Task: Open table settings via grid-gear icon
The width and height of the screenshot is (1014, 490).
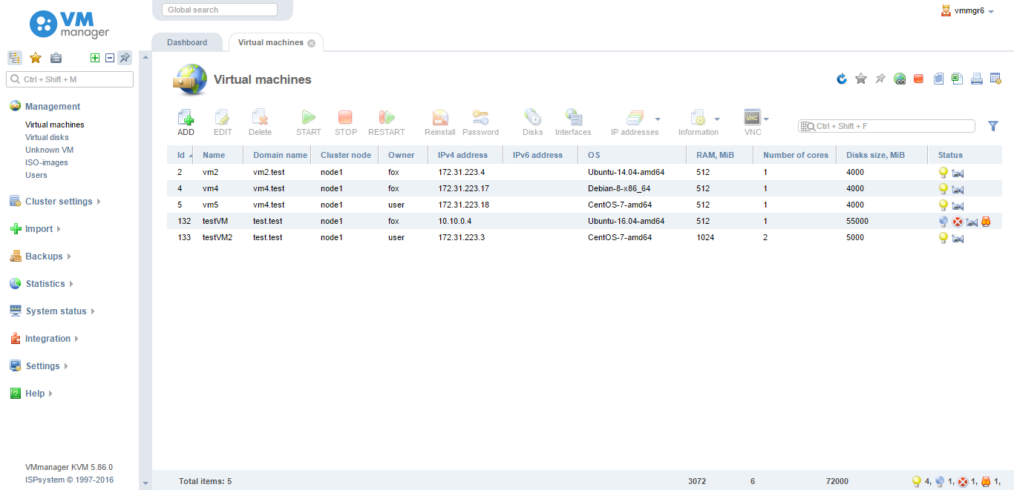Action: [996, 79]
